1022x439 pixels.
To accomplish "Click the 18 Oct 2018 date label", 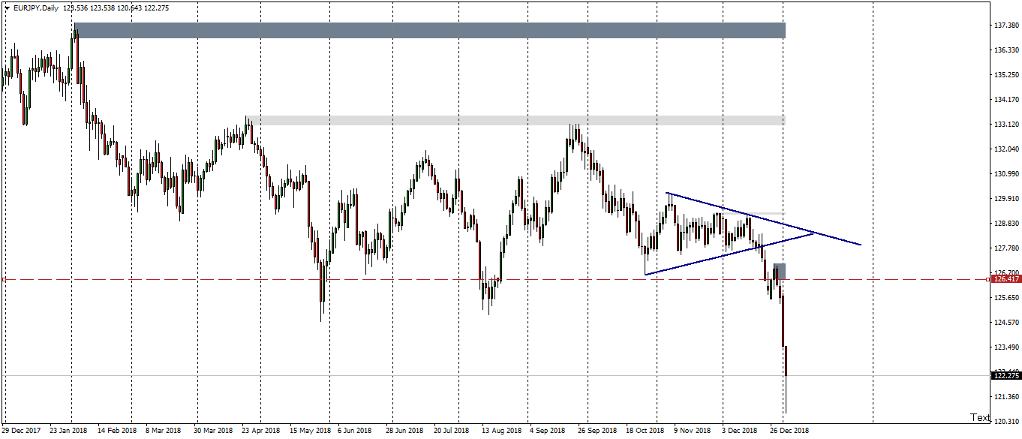I will (x=645, y=431).
